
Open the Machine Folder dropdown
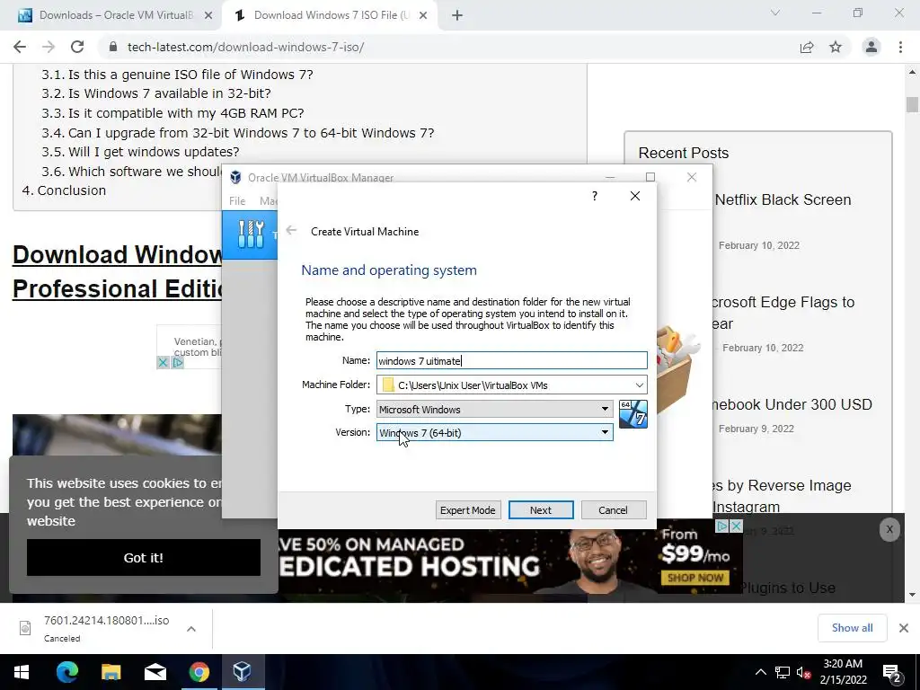[639, 385]
